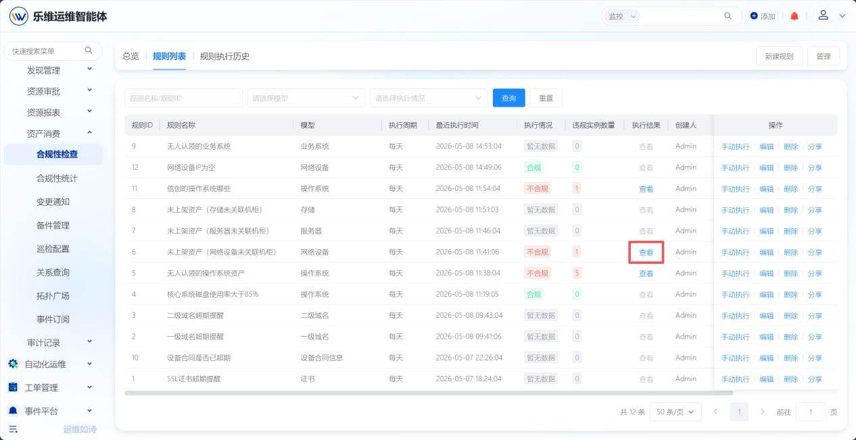Collapse 资产消费 menu
The height and width of the screenshot is (440, 856).
tap(90, 133)
